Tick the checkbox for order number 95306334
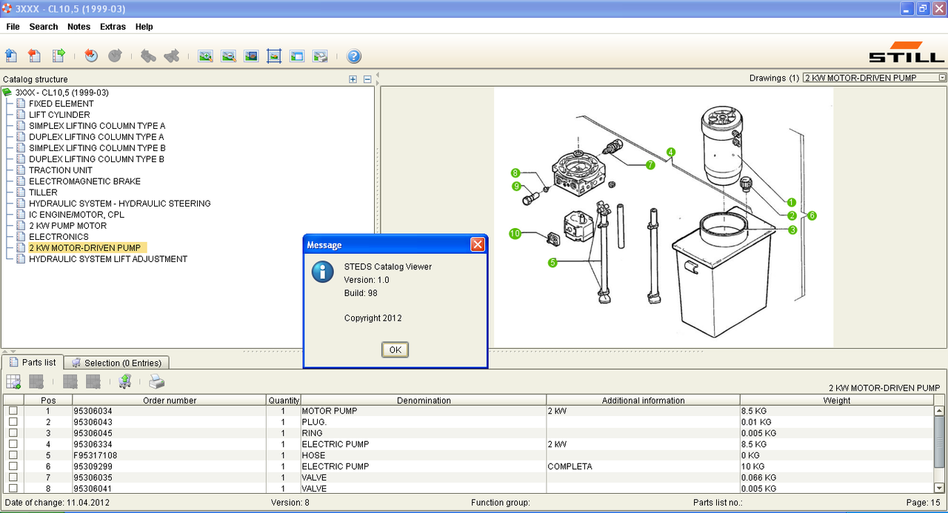 [13, 444]
